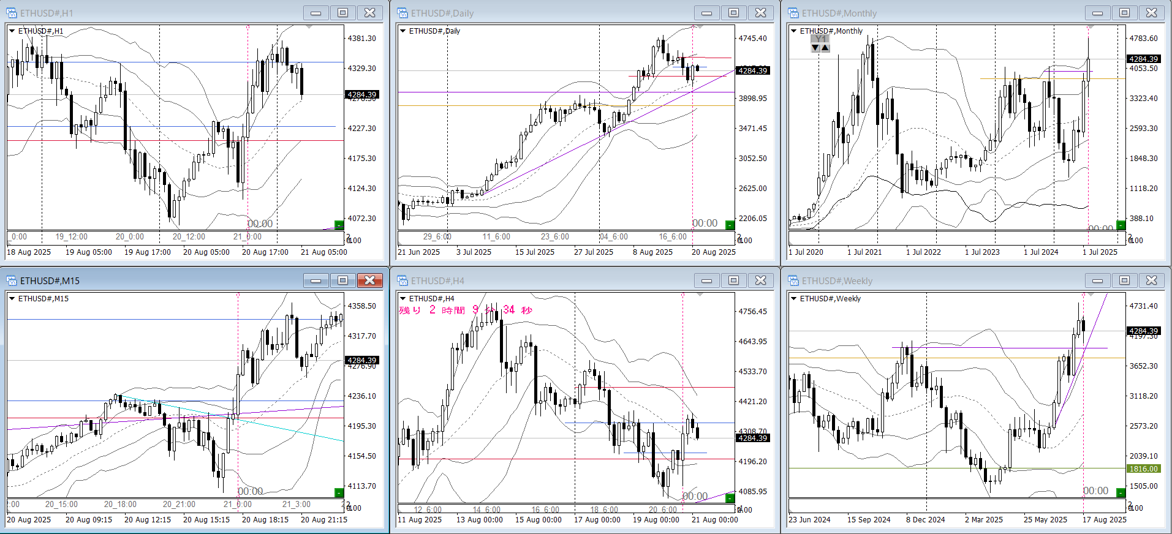Click the ETHUSD#,Daily window chart icon
The image size is (1172, 534).
(403, 13)
